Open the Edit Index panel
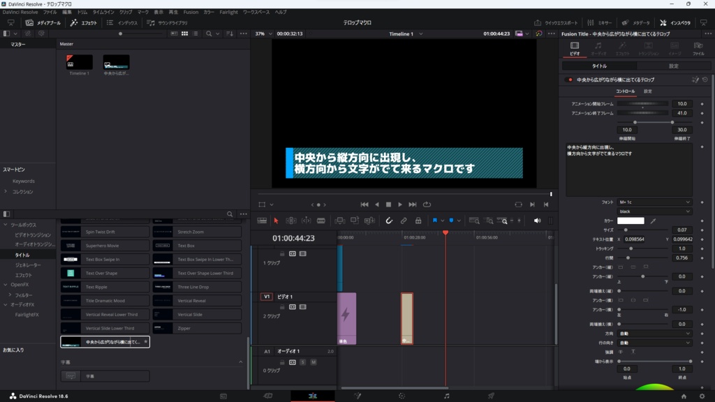715x402 pixels. pyautogui.click(x=122, y=23)
